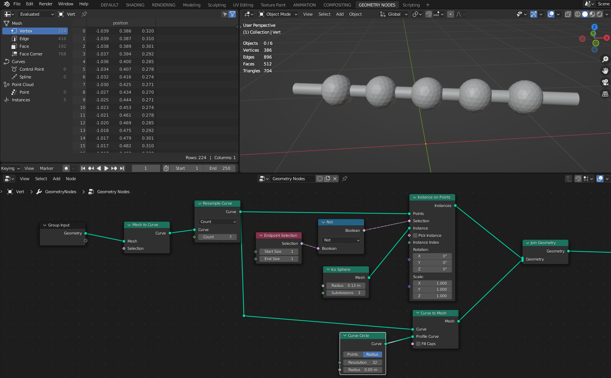Screen dimensions: 611x378
Task: Unlink the Geometry Nodes data-block
Action: pos(335,179)
